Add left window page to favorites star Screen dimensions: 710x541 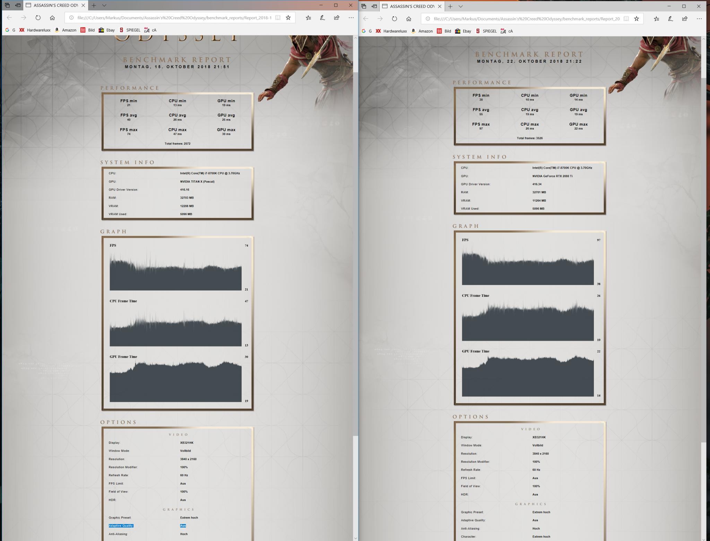(x=288, y=18)
